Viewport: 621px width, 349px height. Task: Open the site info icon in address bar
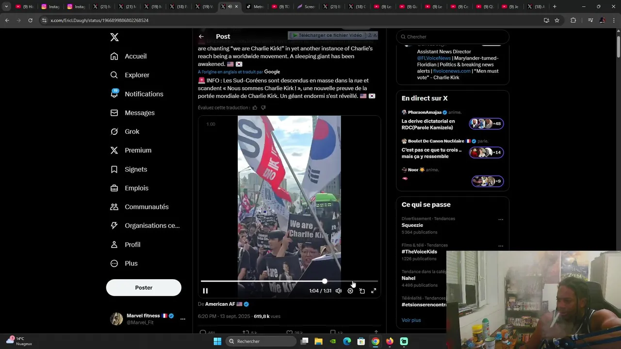(44, 20)
